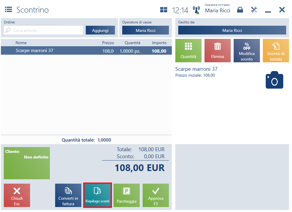Park the receipt using Parcheggia
This screenshot has width=292, height=212.
[x=127, y=195]
